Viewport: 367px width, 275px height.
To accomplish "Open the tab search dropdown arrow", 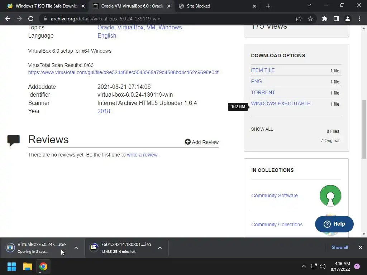I will (x=309, y=5).
